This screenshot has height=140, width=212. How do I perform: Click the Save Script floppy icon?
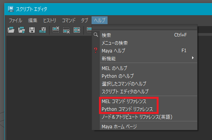pos(32,30)
